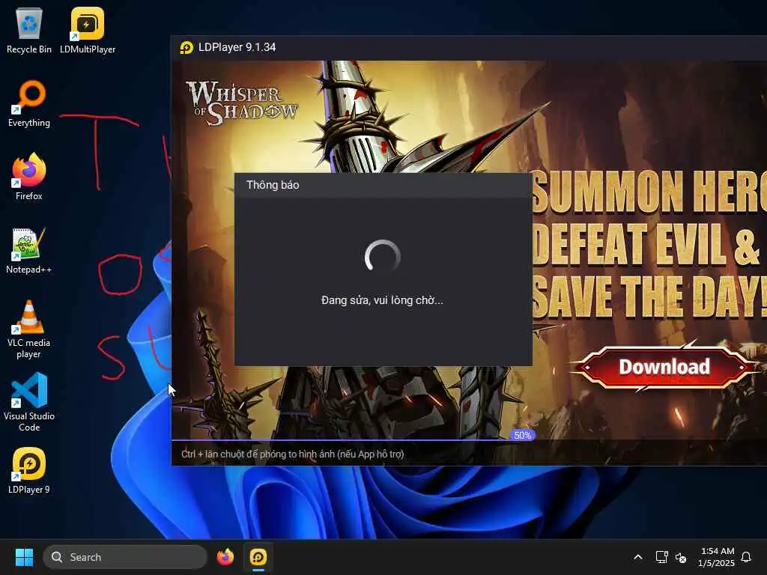767x575 pixels.
Task: Open the Everything search shortcut
Action: [29, 103]
